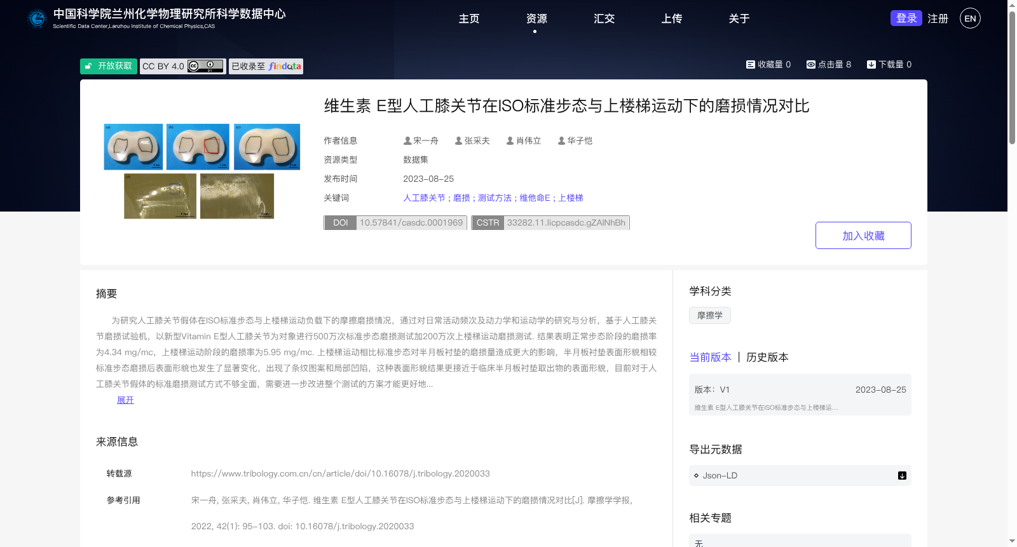1017x547 pixels.
Task: Click the 摩擦学 subject tag
Action: pos(710,315)
